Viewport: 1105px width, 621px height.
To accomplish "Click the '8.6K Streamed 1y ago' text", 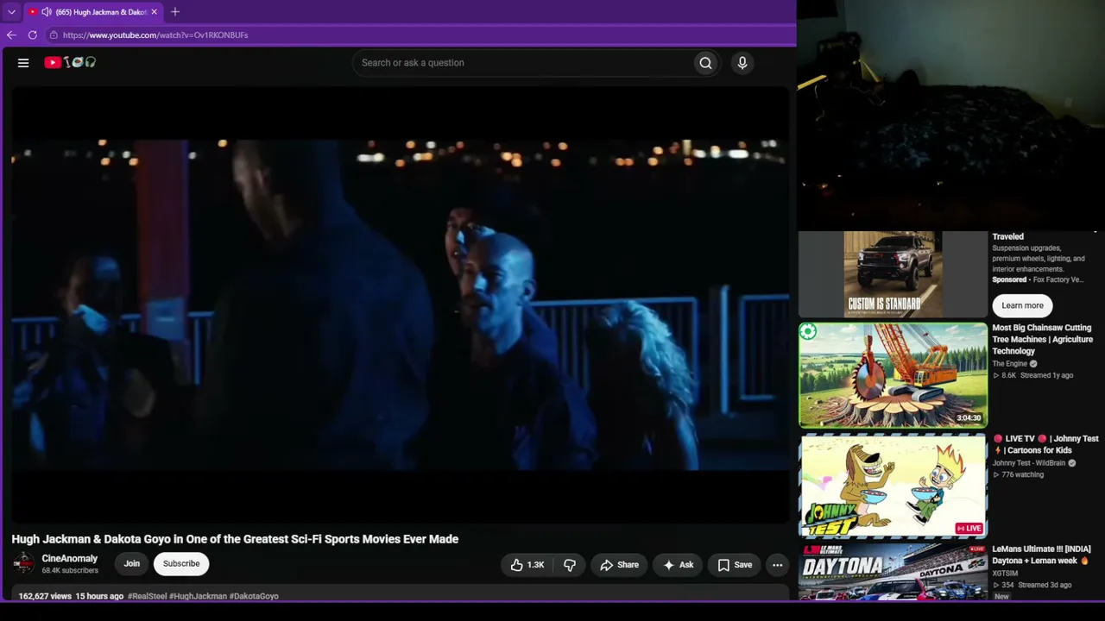I will [1032, 375].
